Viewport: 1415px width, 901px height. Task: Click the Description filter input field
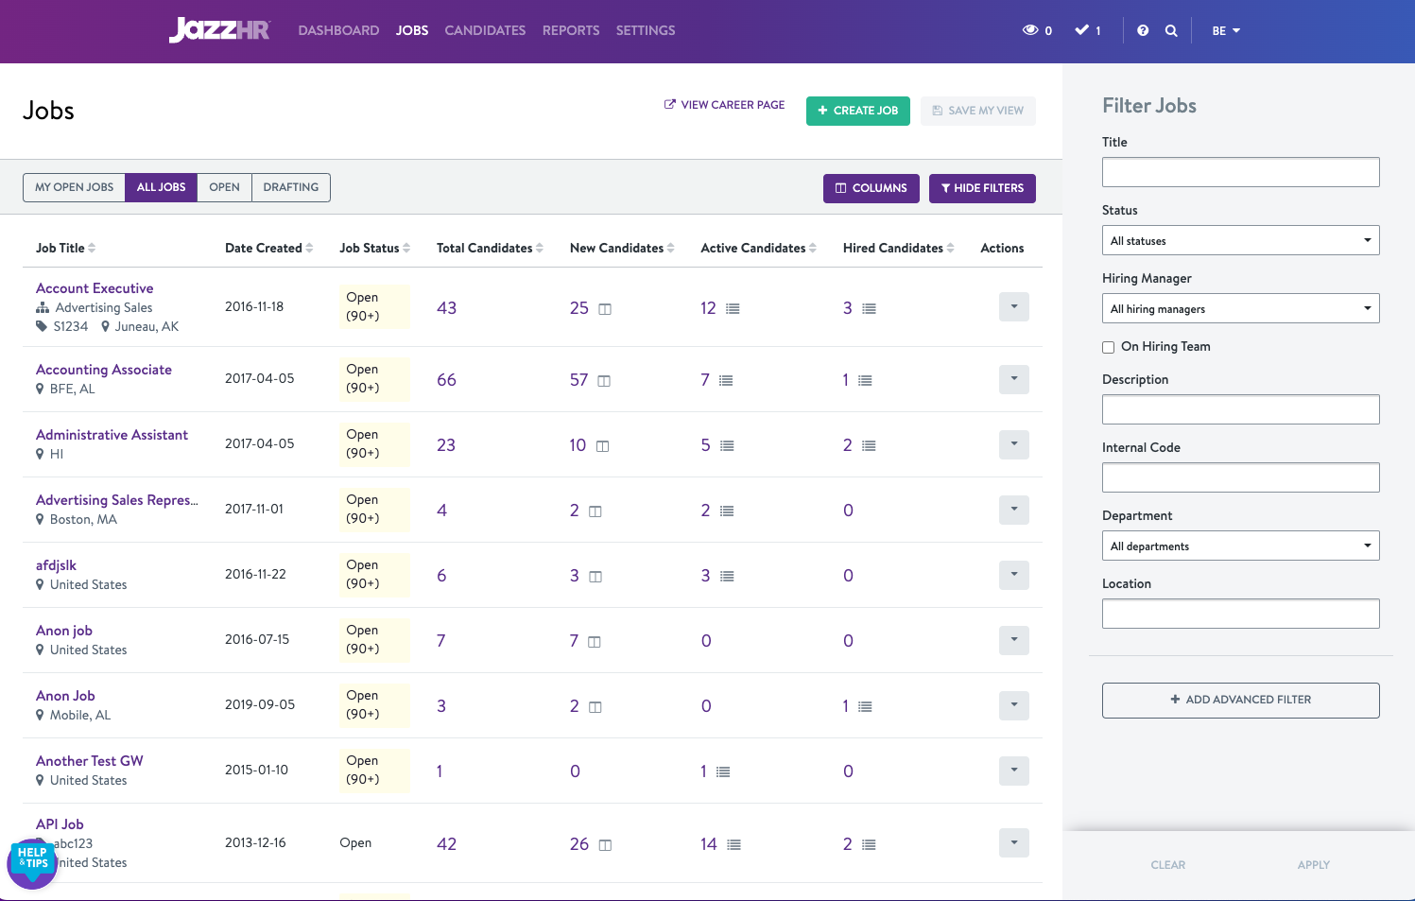(x=1240, y=409)
